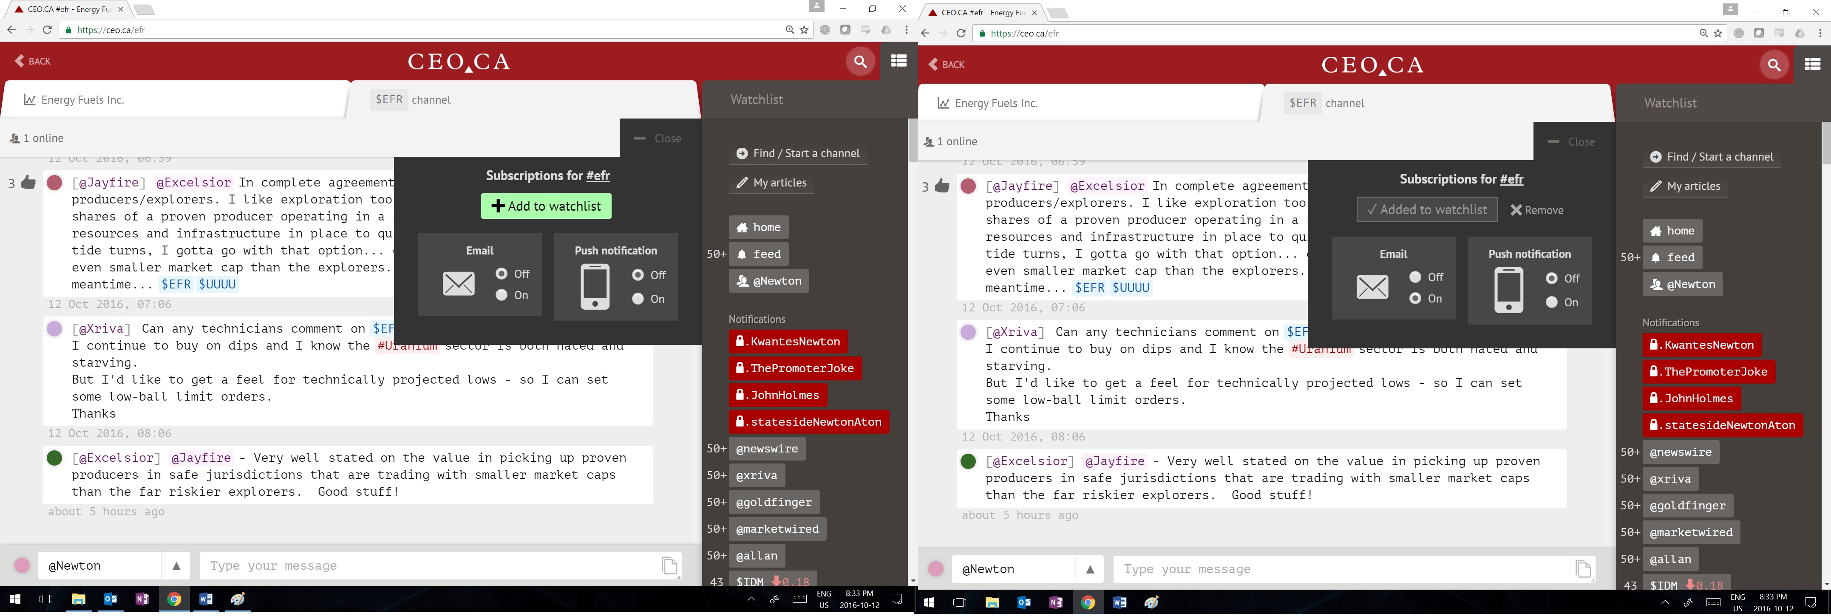
Task: Select Email Off radio in right window
Action: (x=1416, y=277)
